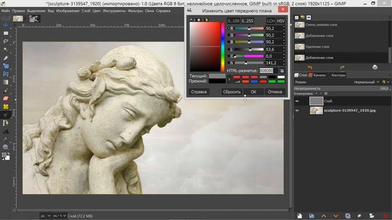The width and height of the screenshot is (392, 220).
Task: Open foreground/background color swatch in toolbox
Action: click(x=6, y=156)
